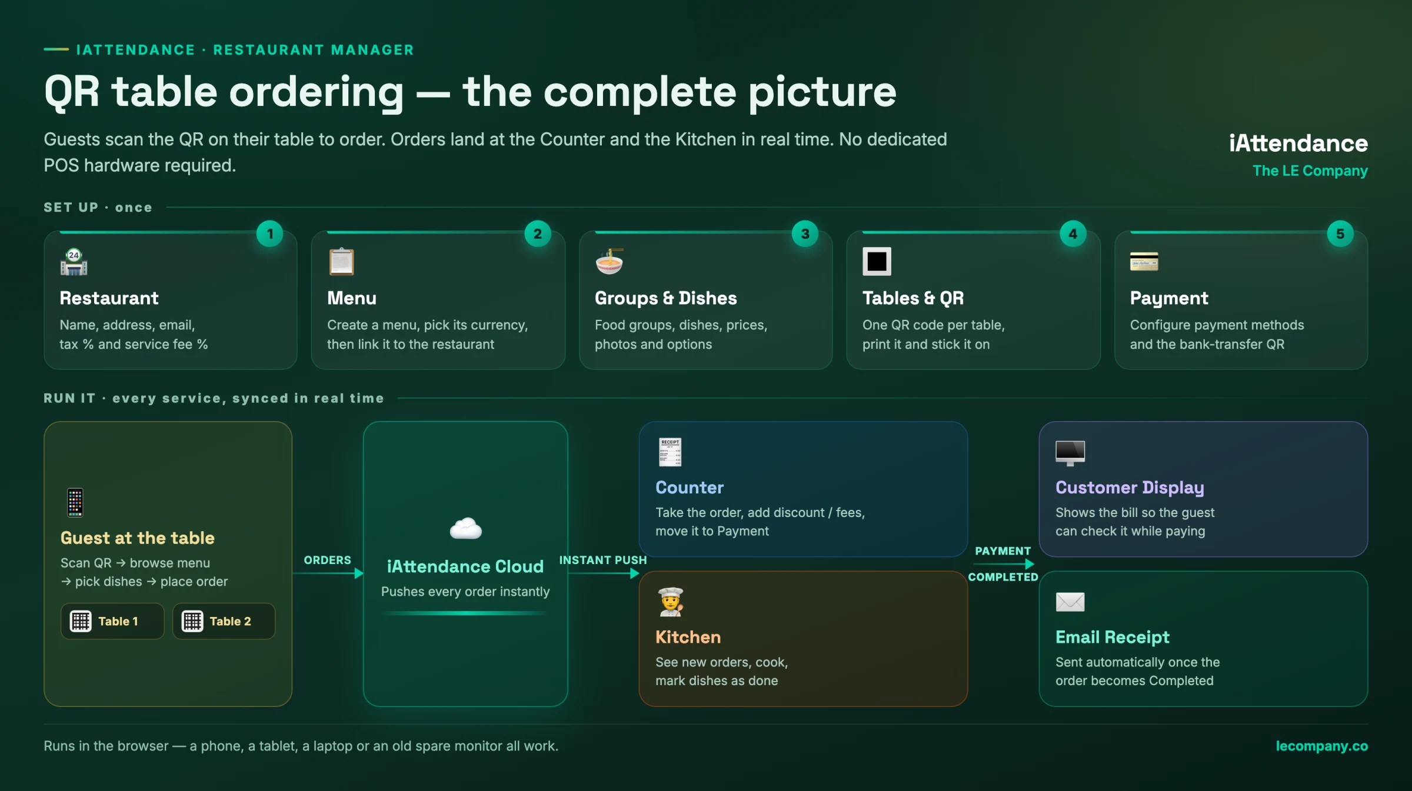
Task: Click the credit card icon above Payment
Action: click(x=1144, y=262)
